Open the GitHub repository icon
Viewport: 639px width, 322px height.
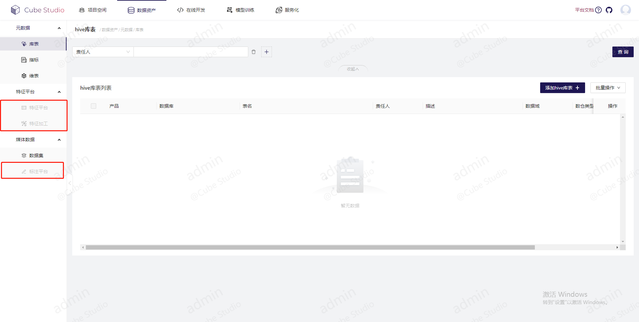609,10
